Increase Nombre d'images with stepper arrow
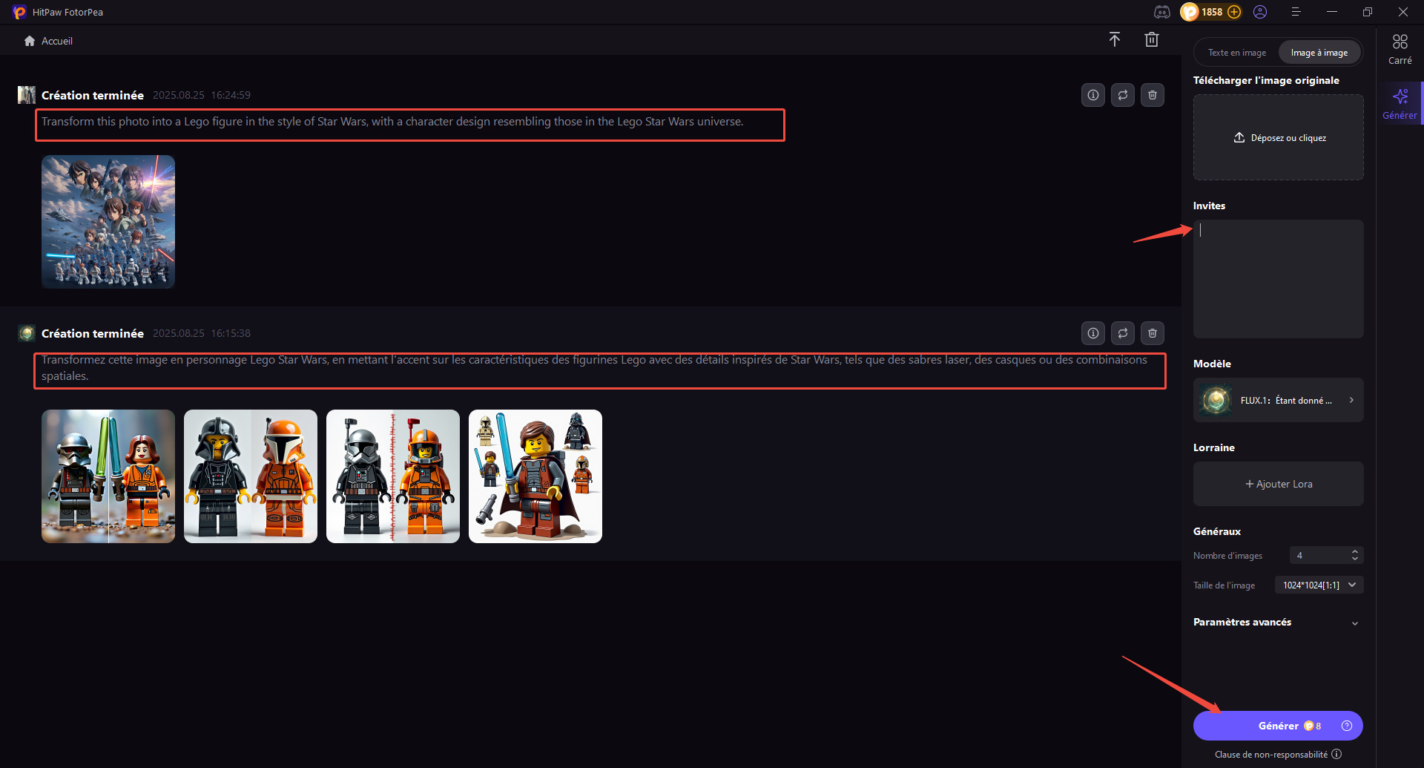The height and width of the screenshot is (768, 1424). pyautogui.click(x=1354, y=552)
